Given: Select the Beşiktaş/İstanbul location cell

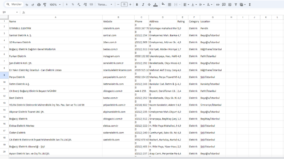Looking at the screenshot, I should 213,117.
